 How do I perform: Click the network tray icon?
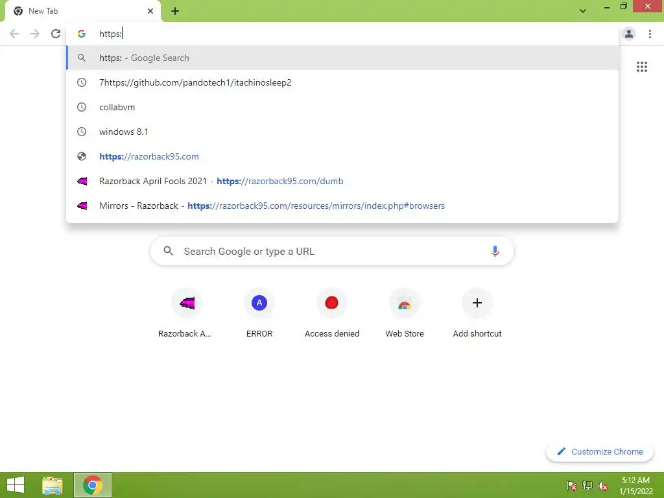pos(587,485)
